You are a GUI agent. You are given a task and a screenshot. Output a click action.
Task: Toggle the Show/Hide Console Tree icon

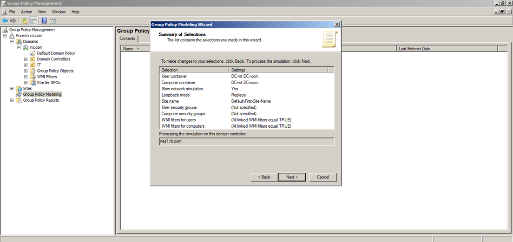(x=33, y=20)
